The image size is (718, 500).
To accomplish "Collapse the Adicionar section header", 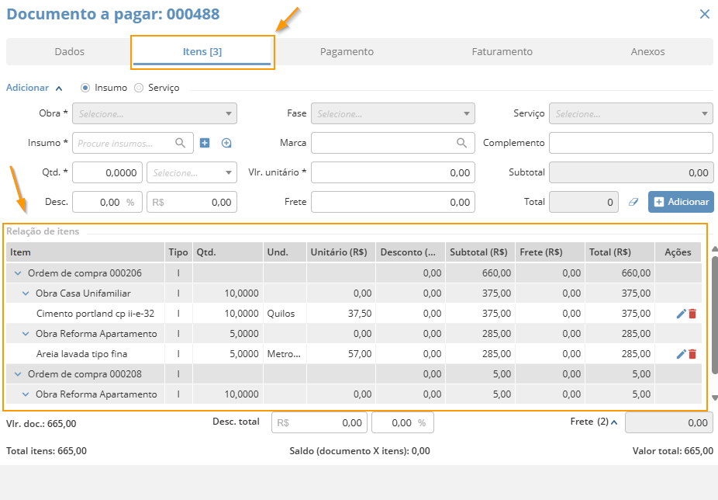I will tap(59, 89).
